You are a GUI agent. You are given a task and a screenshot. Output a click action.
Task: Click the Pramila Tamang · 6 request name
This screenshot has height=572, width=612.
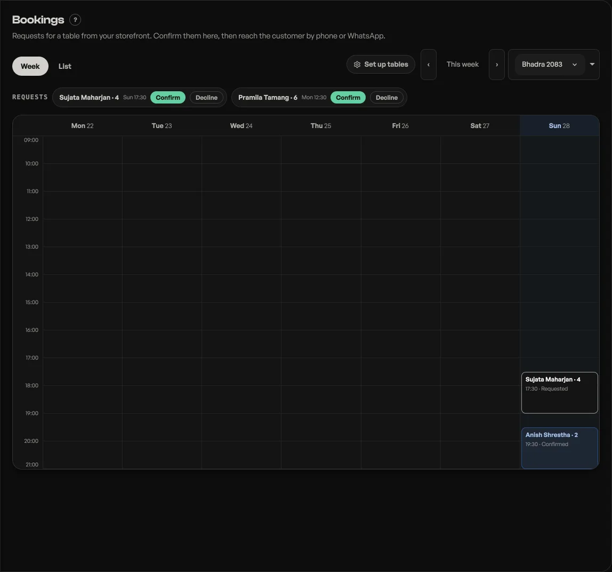268,98
